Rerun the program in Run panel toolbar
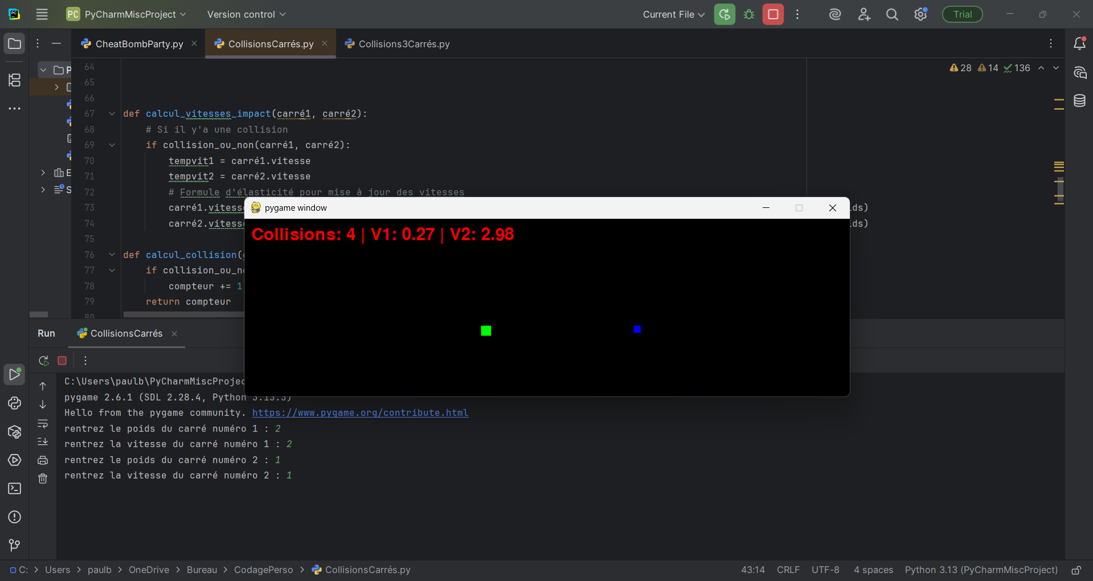The height and width of the screenshot is (581, 1093). [x=44, y=361]
